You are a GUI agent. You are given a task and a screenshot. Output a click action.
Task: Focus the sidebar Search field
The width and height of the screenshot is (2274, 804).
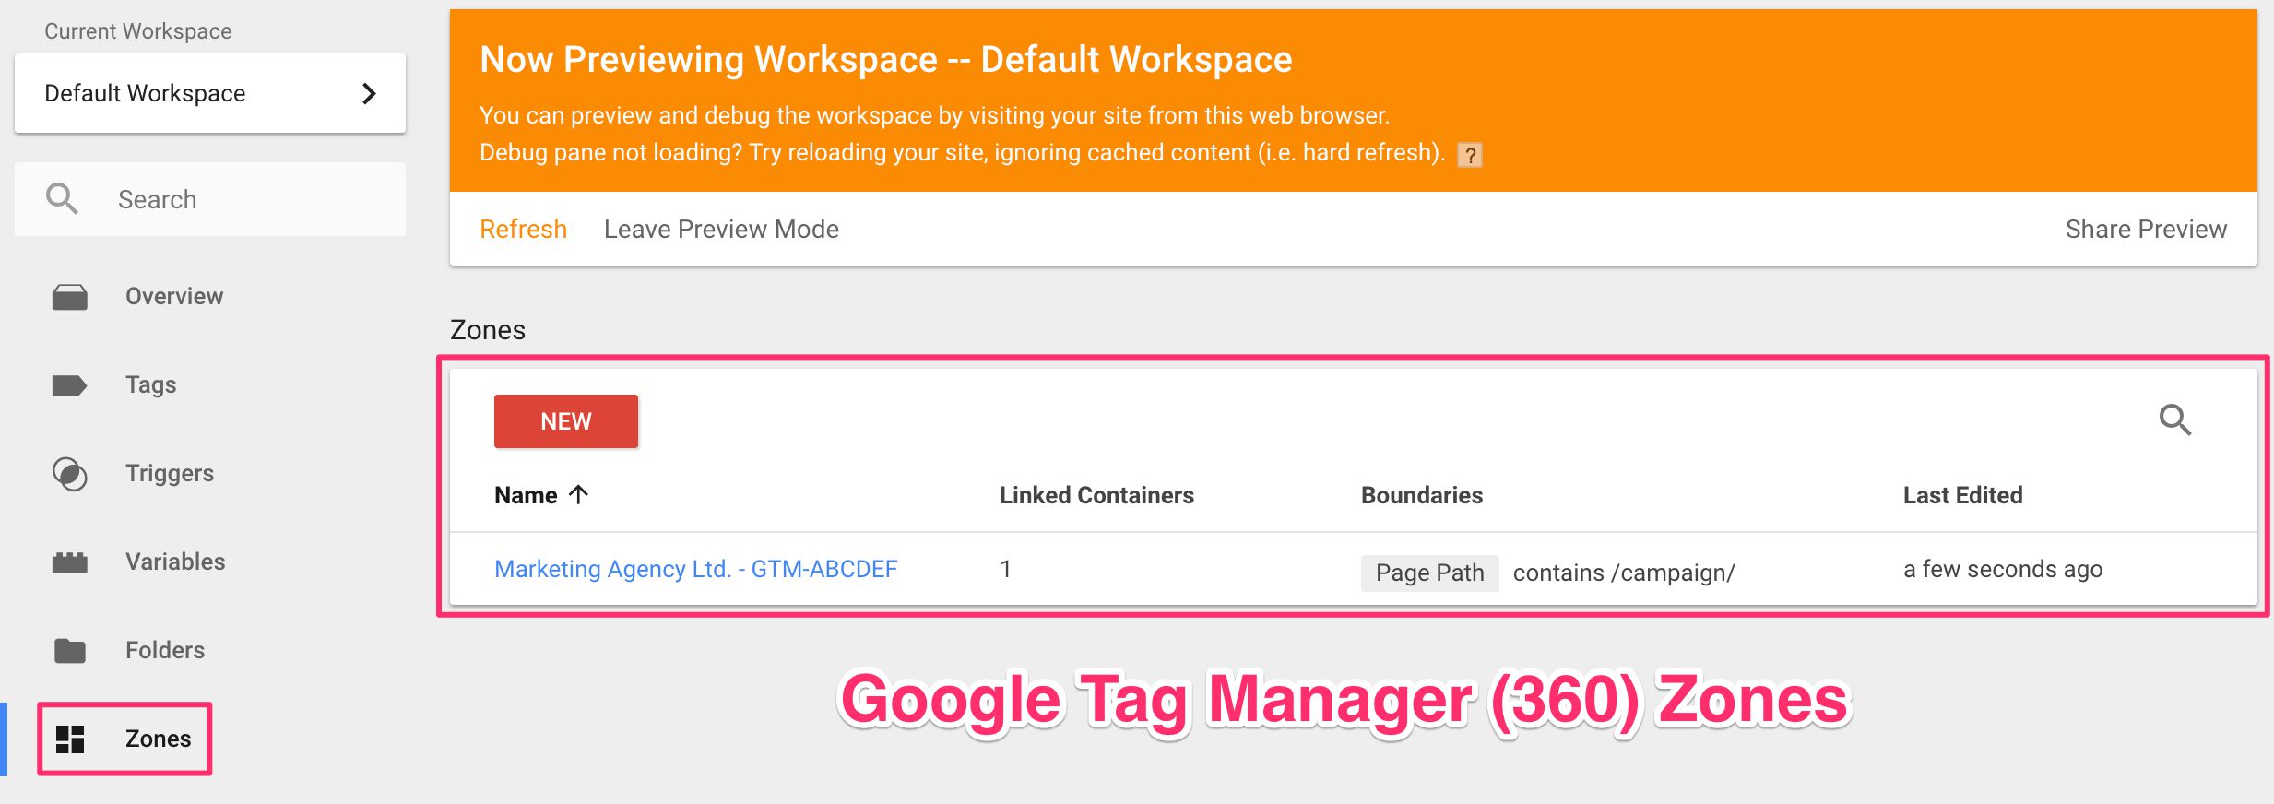pos(210,199)
